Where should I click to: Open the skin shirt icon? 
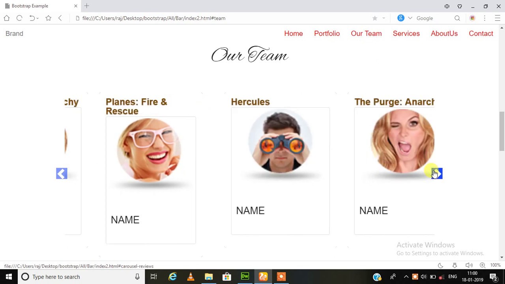click(460, 6)
